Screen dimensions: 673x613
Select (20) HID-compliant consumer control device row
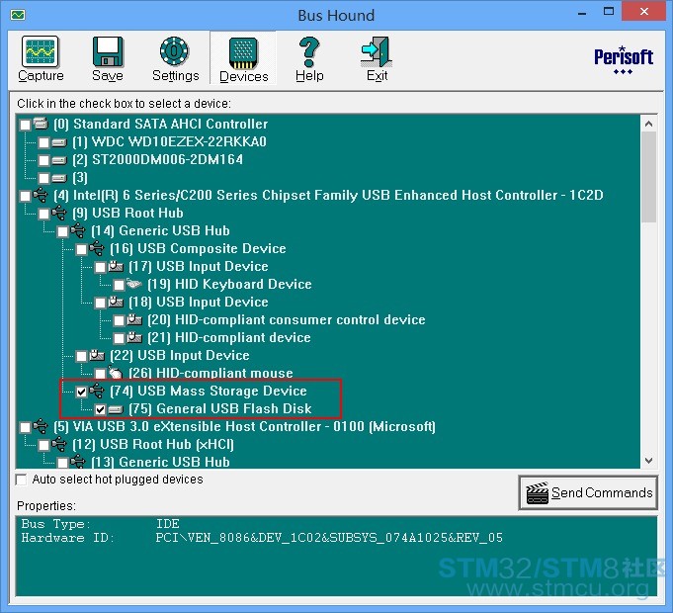287,319
